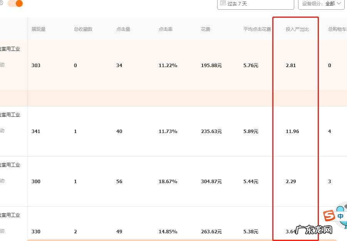
Task: Open keyword link in the 341 impressions row
Action: (x=10, y=115)
